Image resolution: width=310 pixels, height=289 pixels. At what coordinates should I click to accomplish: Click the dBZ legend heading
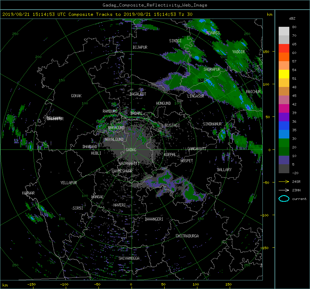tap(292, 19)
